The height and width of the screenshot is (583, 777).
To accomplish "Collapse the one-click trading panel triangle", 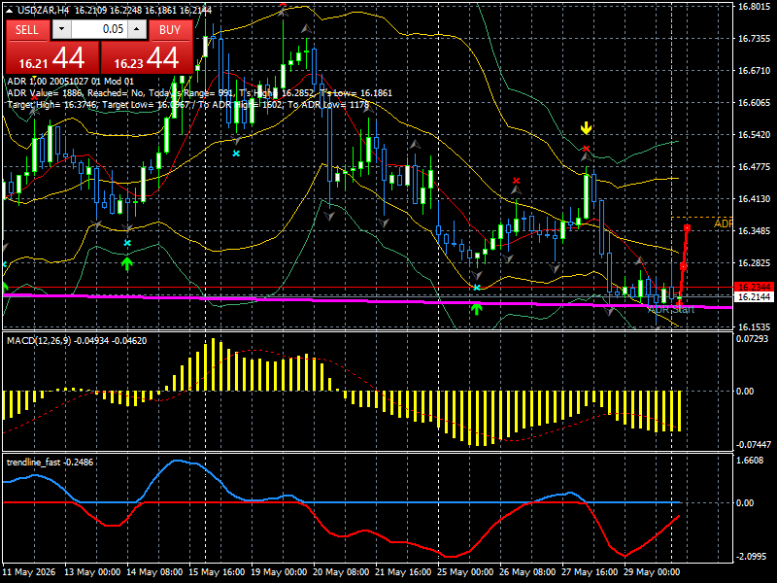I will [x=10, y=10].
